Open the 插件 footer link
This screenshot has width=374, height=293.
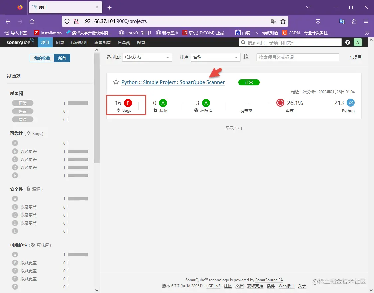pos(271,286)
